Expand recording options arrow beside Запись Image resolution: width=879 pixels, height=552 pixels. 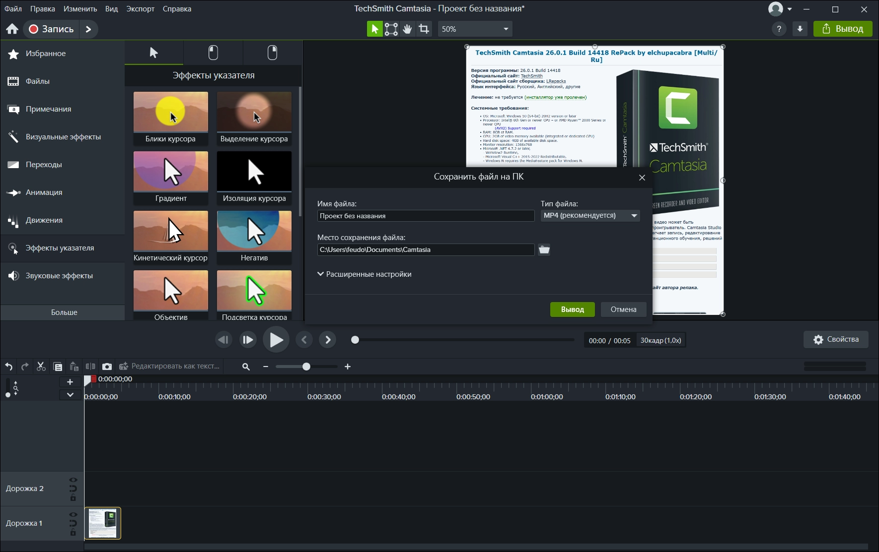[x=88, y=29]
